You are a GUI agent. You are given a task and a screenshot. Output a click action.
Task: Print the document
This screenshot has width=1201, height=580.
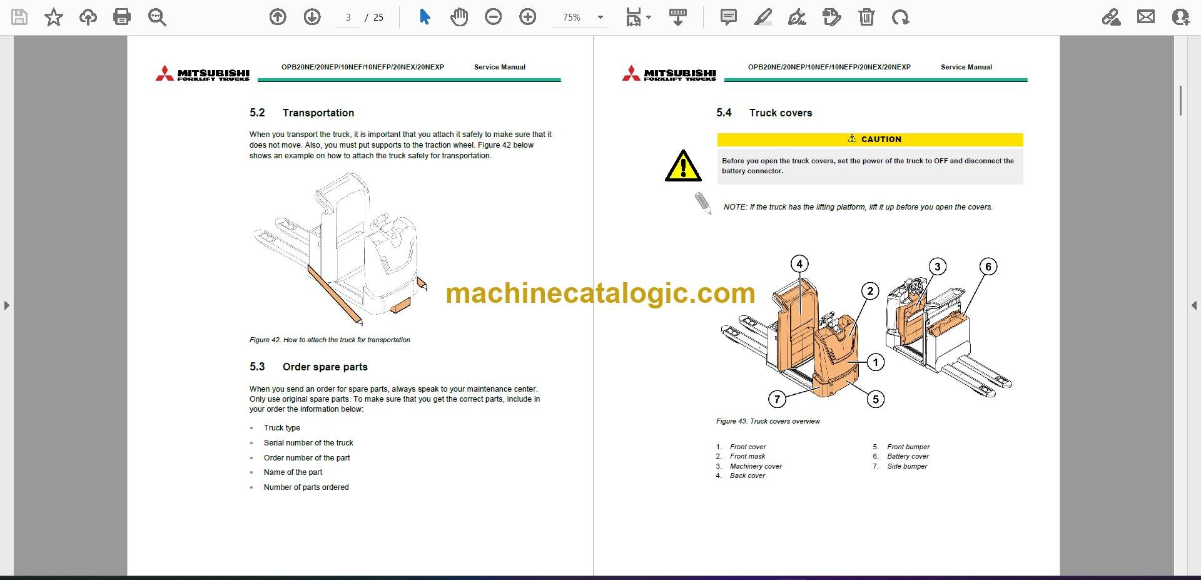point(122,17)
